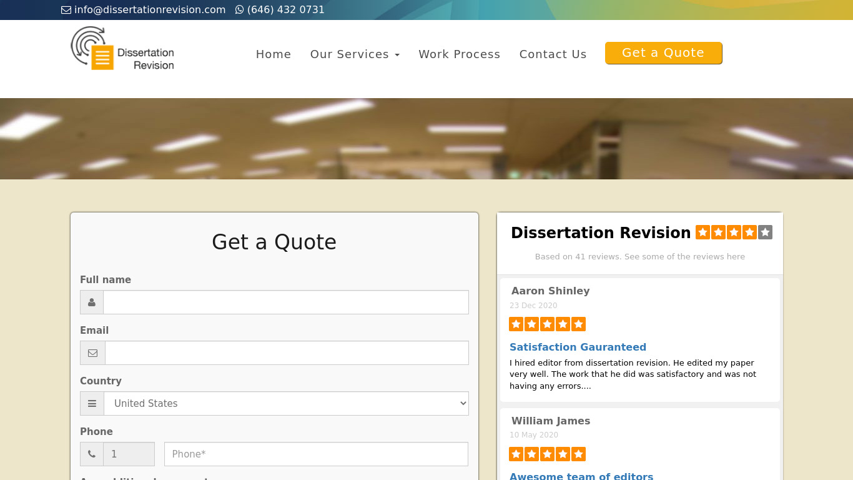This screenshot has height=480, width=853.
Task: Click the Dissertation Revision reviews heading
Action: (x=601, y=232)
